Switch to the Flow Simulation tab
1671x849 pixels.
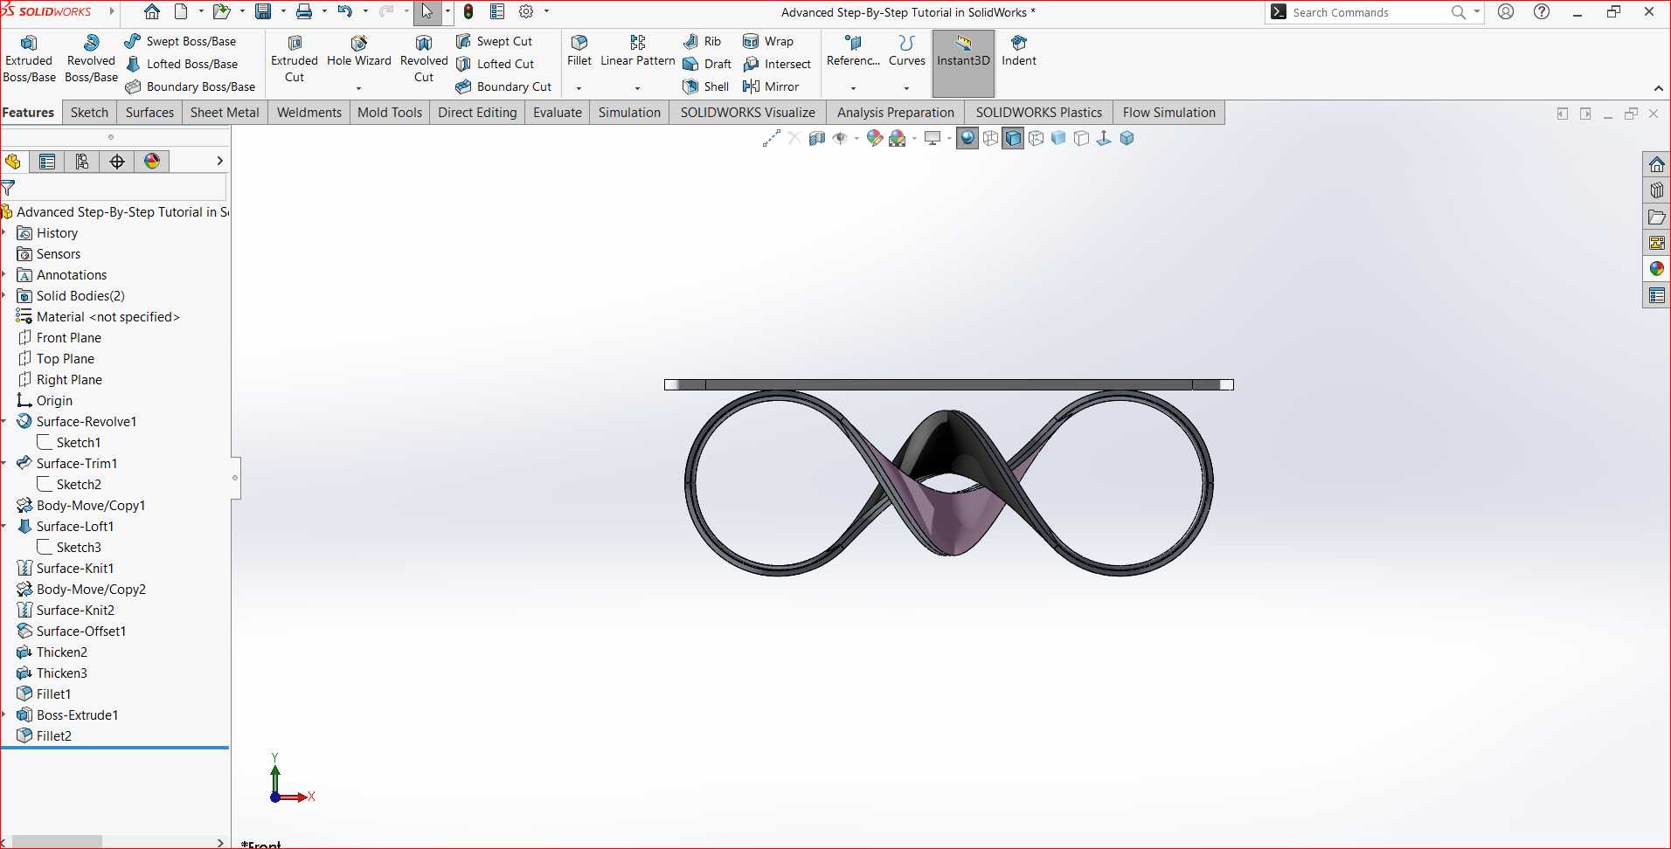click(1169, 112)
